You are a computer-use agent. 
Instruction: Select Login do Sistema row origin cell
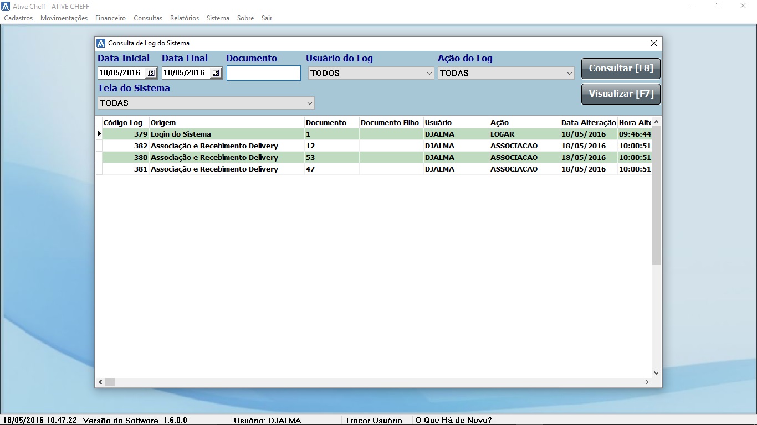(227, 134)
